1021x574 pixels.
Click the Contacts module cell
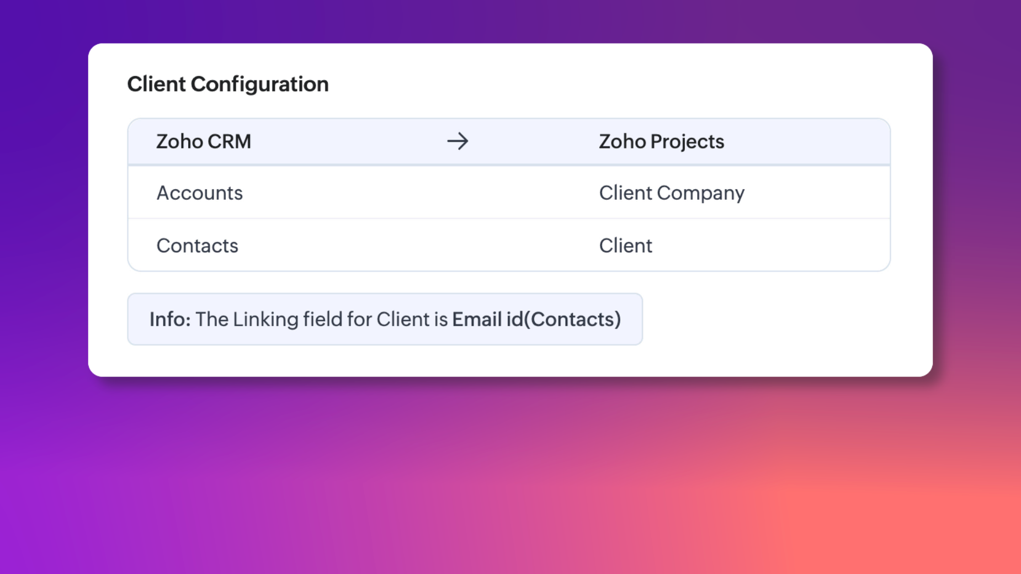tap(197, 246)
